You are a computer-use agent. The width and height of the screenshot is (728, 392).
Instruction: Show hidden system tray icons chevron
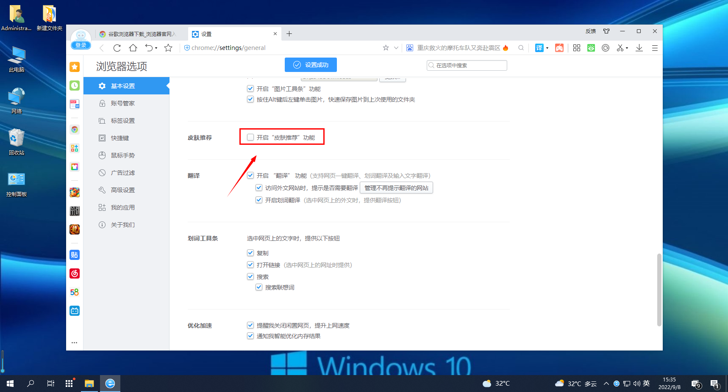point(606,384)
